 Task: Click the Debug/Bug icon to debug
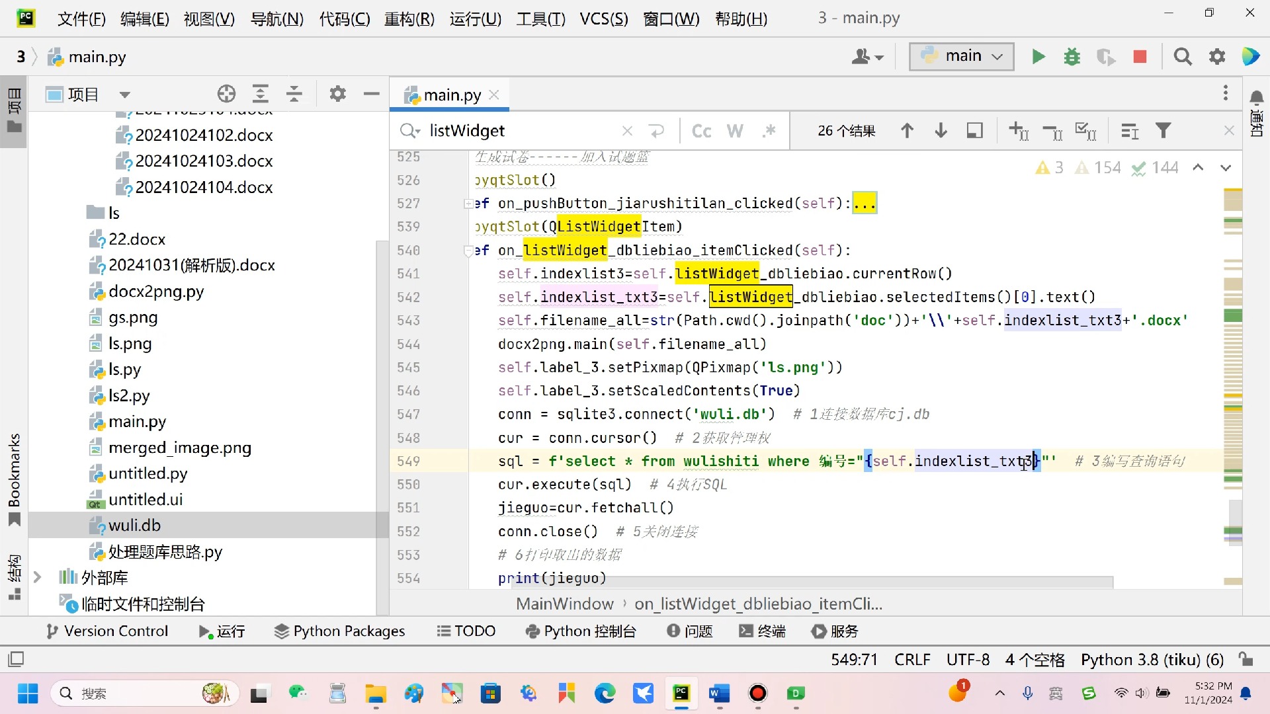tap(1072, 57)
